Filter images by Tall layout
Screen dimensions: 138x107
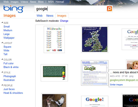pos(5,54)
